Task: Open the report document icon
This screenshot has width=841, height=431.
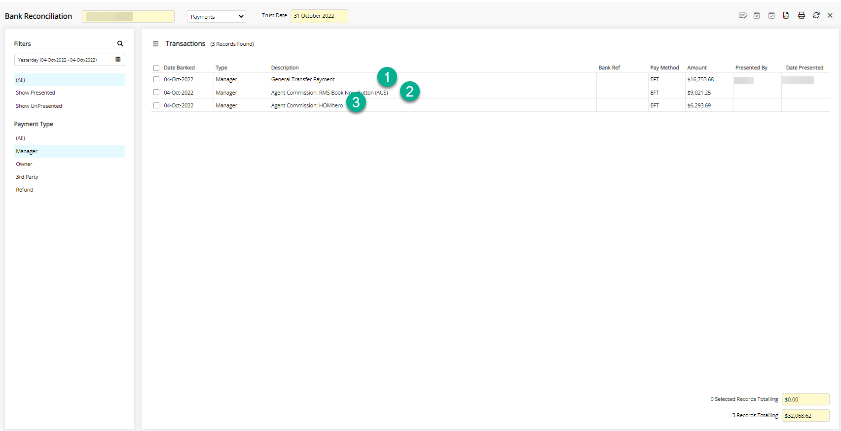Action: tap(786, 16)
